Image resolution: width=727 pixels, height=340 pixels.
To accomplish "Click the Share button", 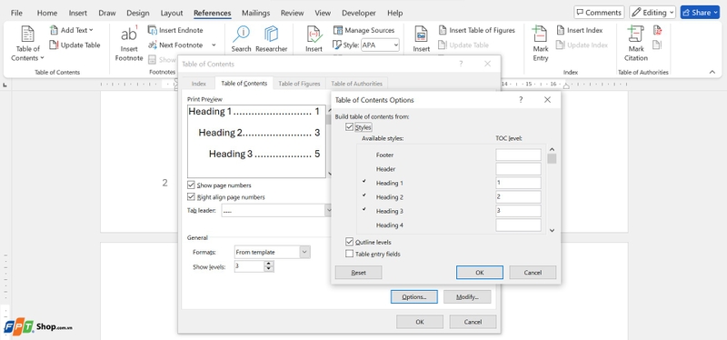I will click(x=700, y=13).
